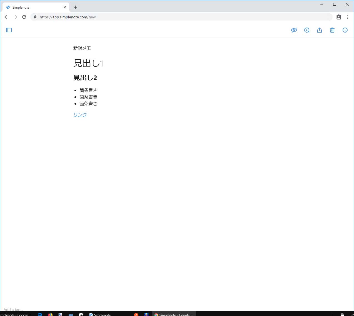Open the Chrome customize menu
Viewport: 354px width, 316px height.
[348, 17]
